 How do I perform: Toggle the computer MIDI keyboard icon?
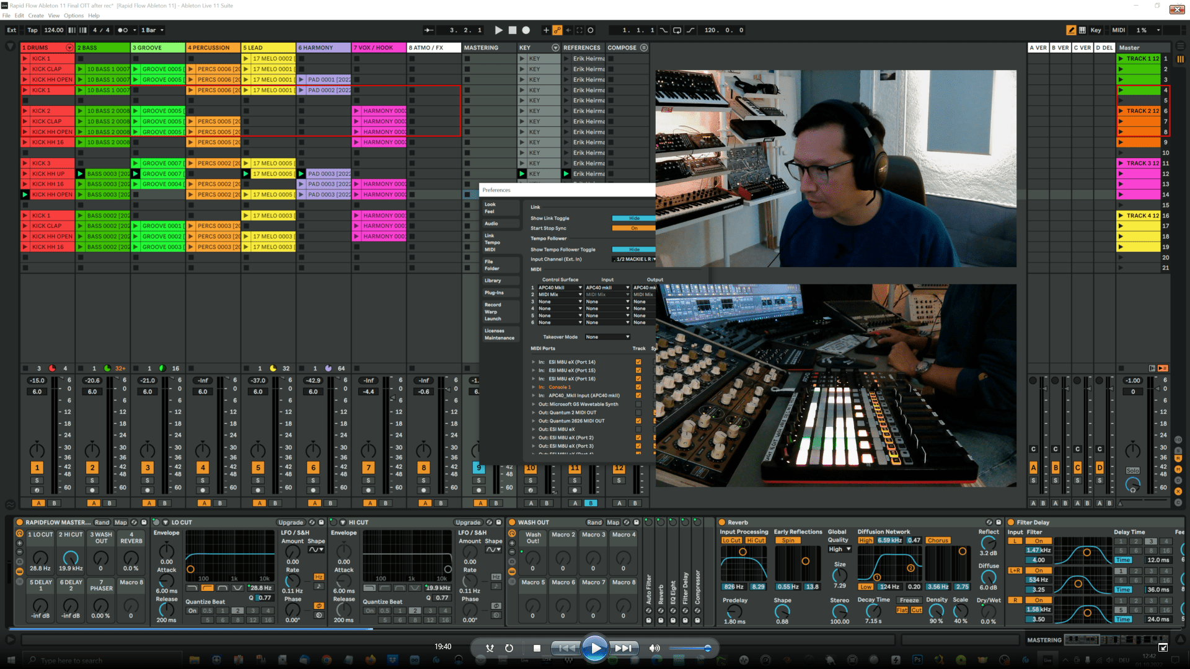[1082, 30]
